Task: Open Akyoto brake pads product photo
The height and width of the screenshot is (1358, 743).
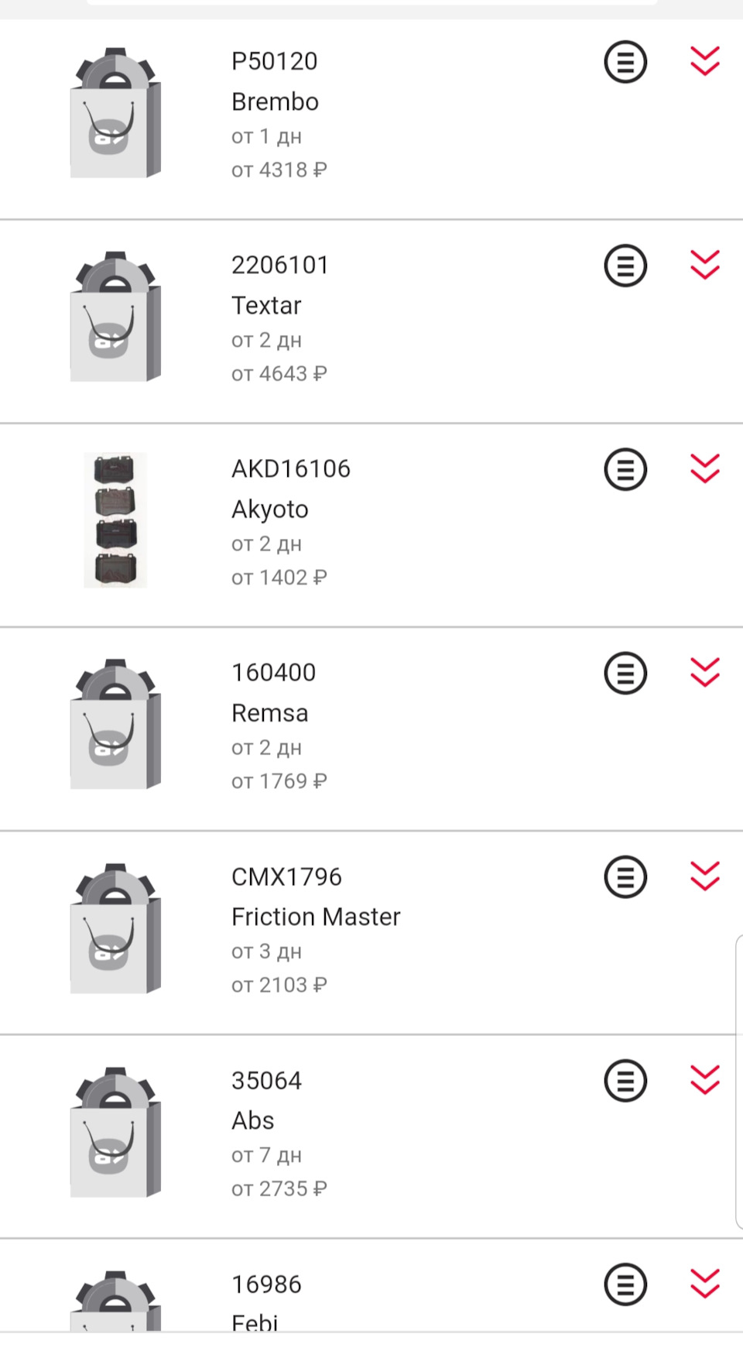Action: 115,520
